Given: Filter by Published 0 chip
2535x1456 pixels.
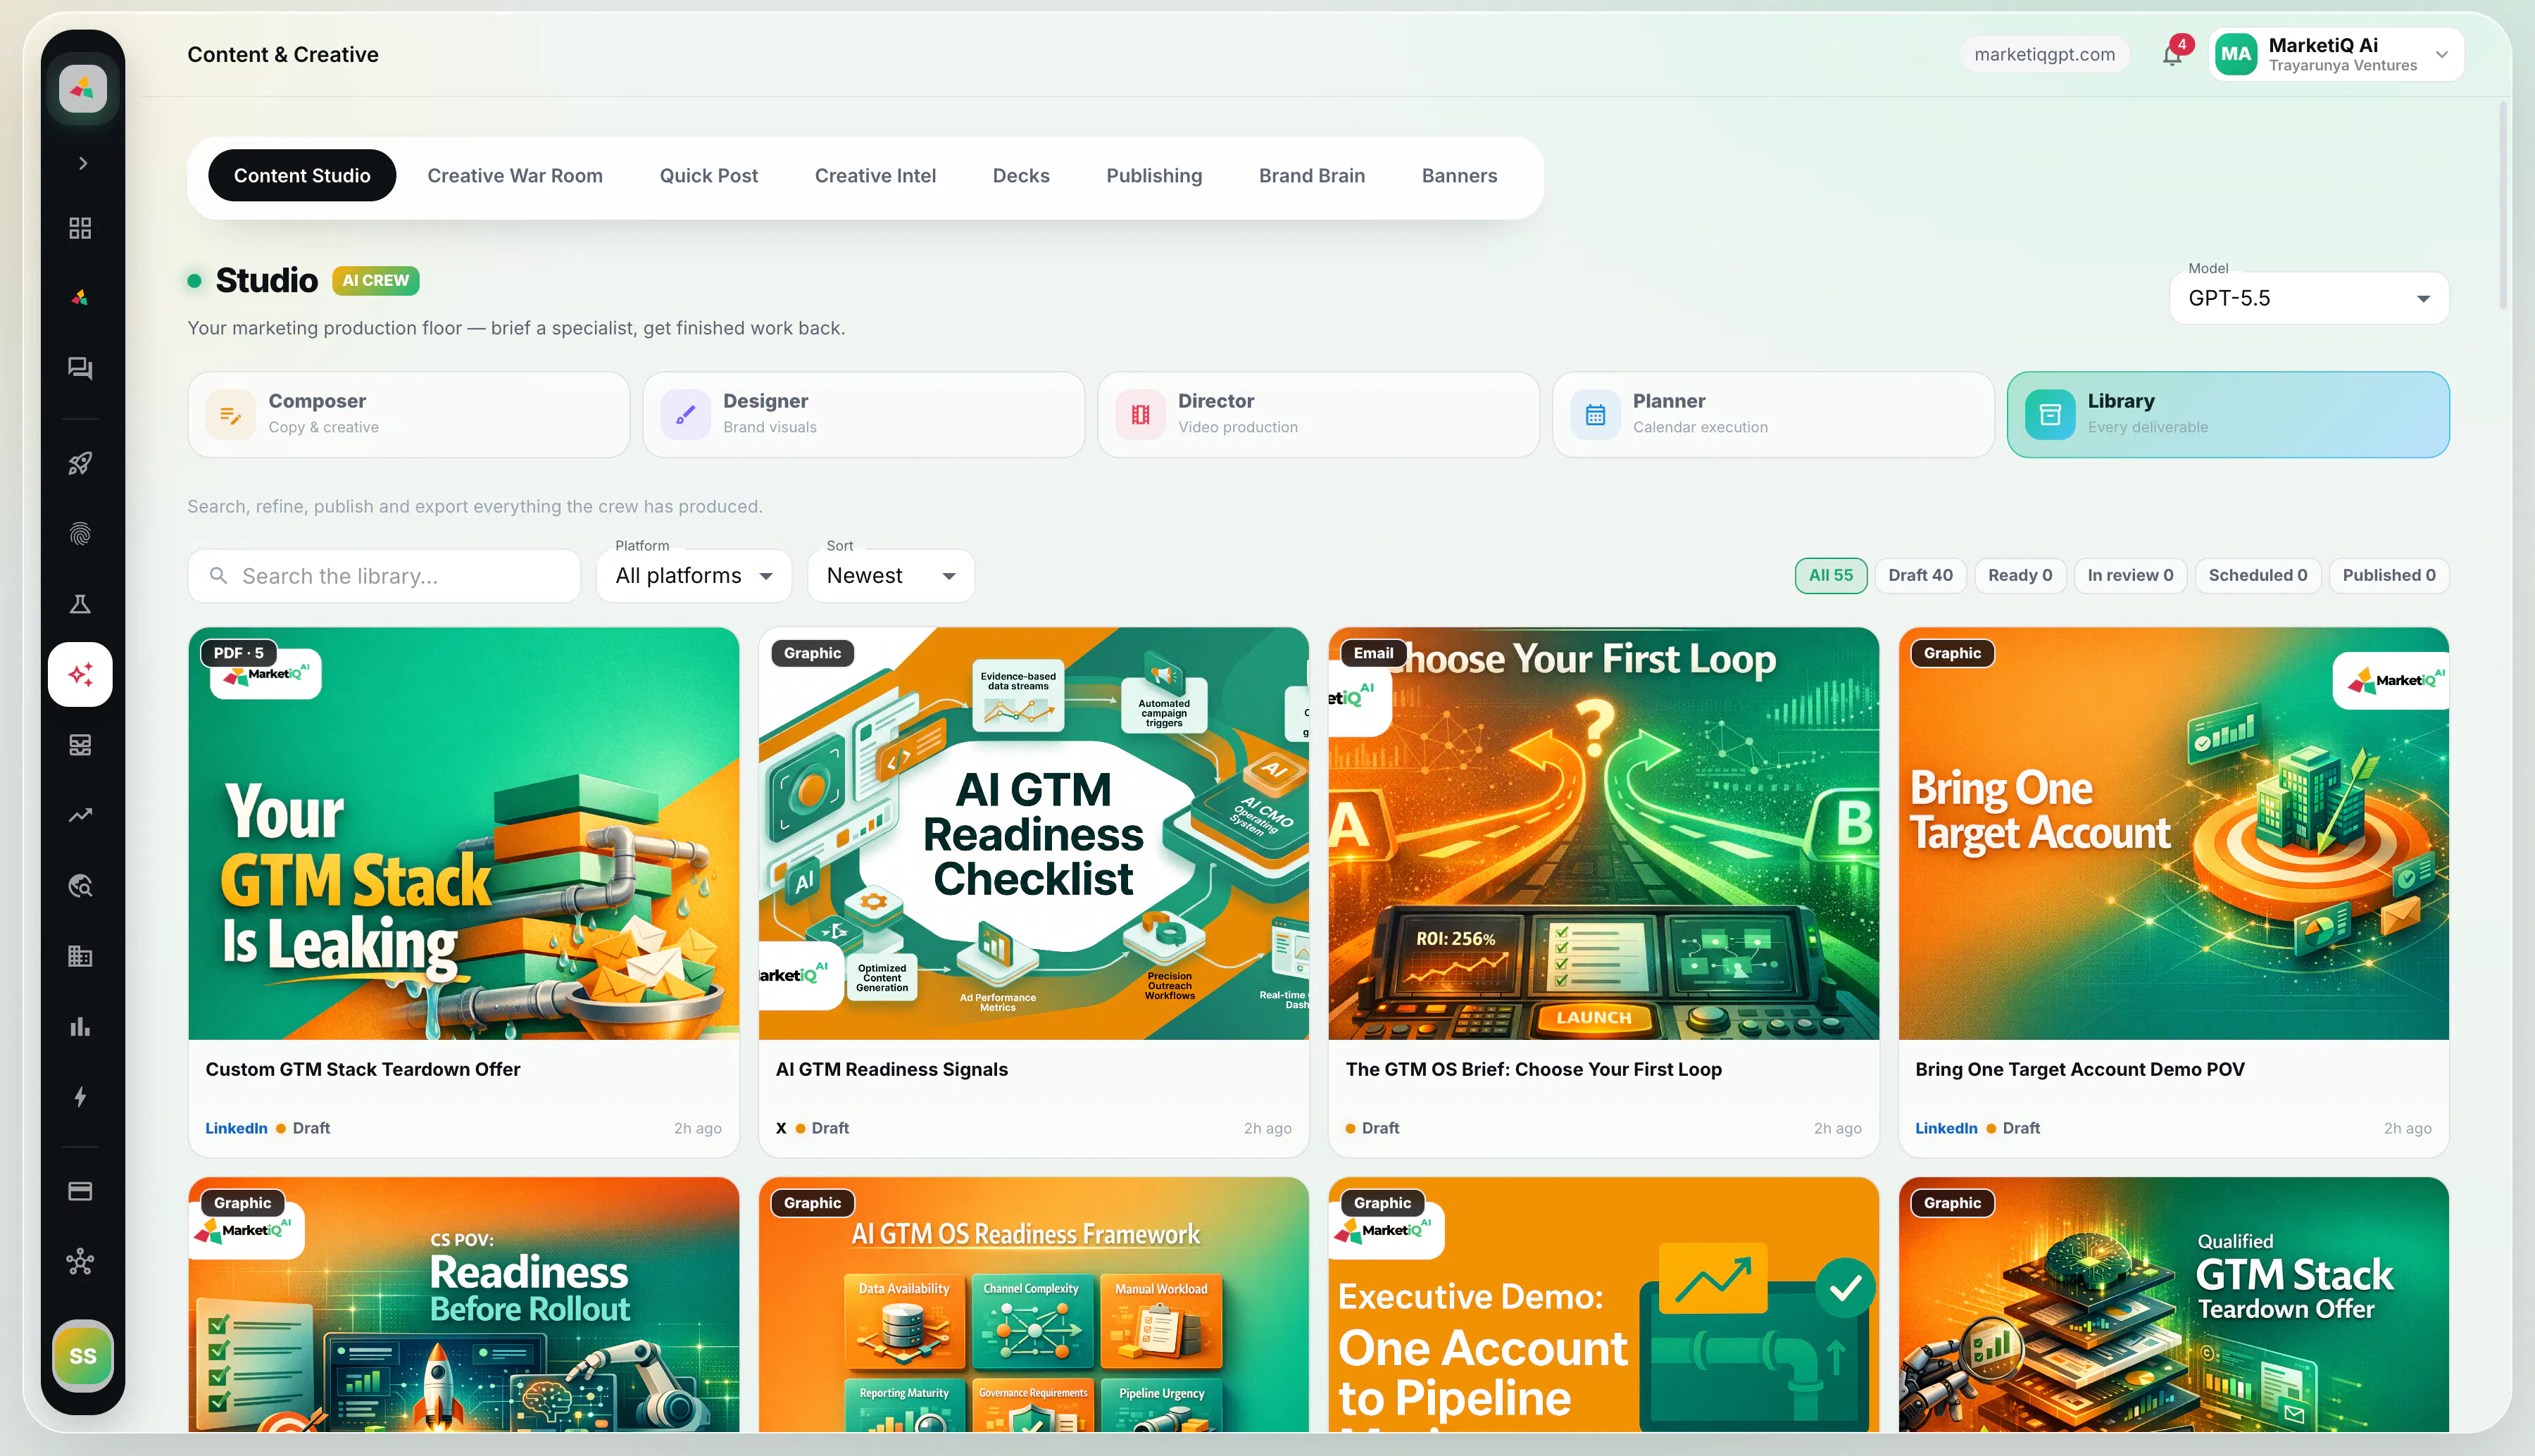Looking at the screenshot, I should tap(2388, 576).
